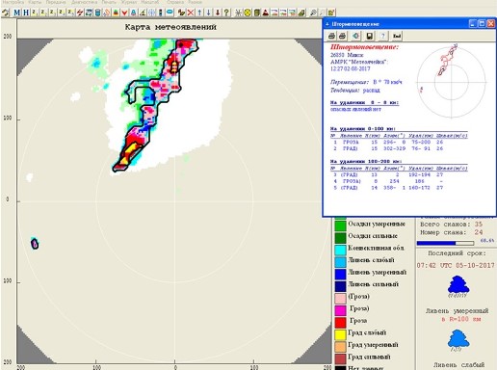The height and width of the screenshot is (370, 497).
Task: Click the red down arrow toolbar icon
Action: [218, 13]
